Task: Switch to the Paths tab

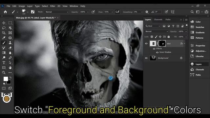Action: point(168,20)
